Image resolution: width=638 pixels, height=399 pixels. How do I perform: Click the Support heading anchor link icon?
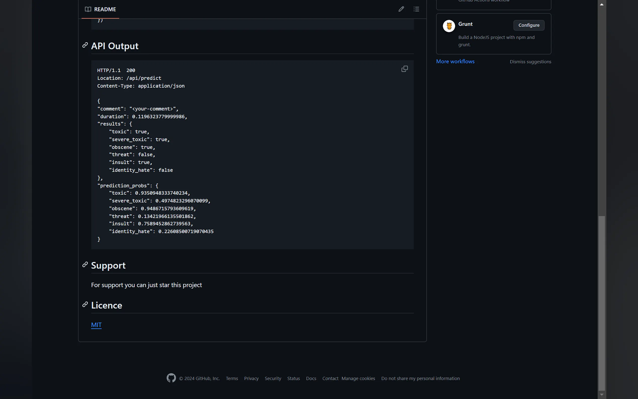[x=85, y=264]
